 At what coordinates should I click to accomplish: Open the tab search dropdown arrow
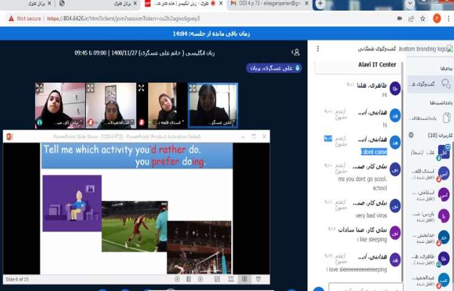click(410, 4)
